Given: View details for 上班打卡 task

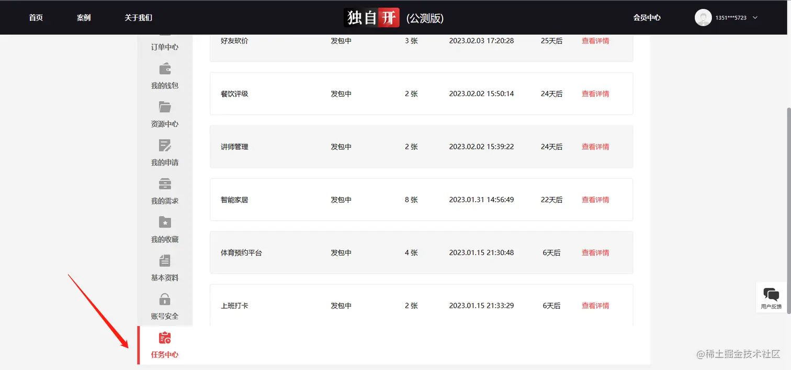Looking at the screenshot, I should [595, 306].
